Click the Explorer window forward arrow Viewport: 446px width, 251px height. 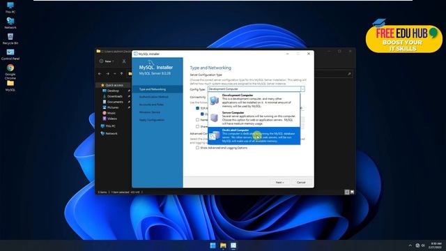point(108,74)
